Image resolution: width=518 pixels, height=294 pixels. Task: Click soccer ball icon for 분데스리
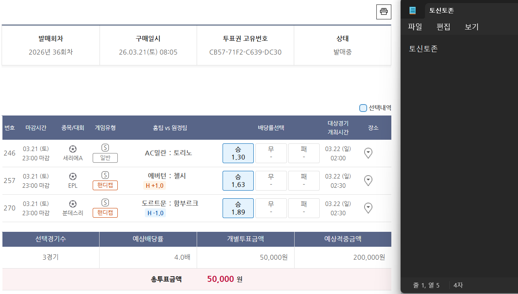73,204
